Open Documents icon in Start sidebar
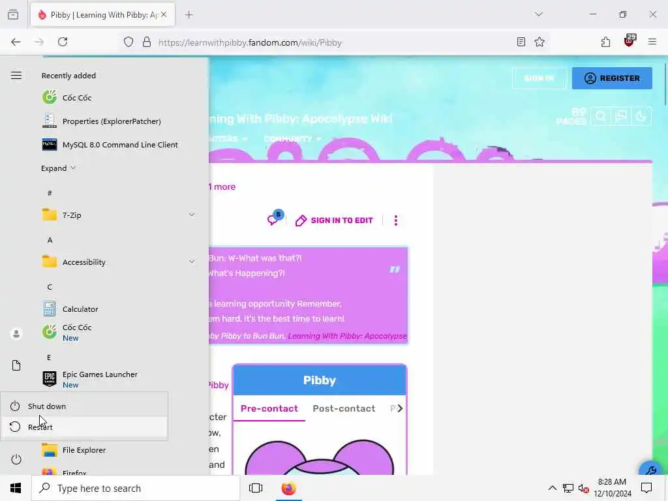The height and width of the screenshot is (501, 668). point(16,365)
